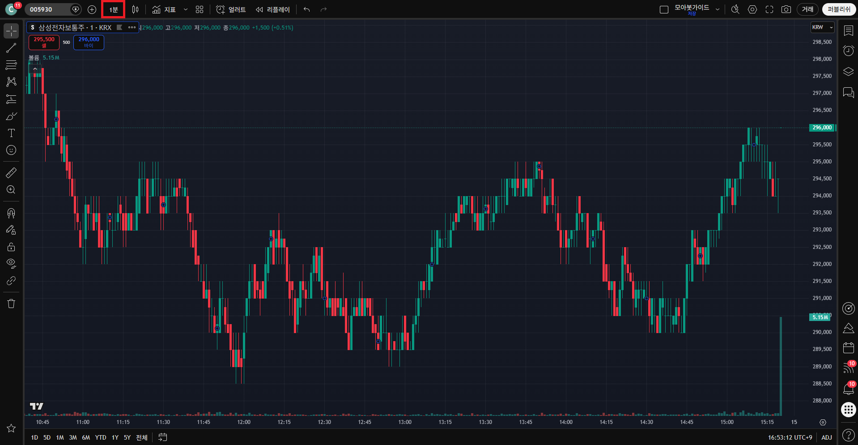Click the 퍼블리쉬 publish button
Screen dimensions: 858x445
(x=839, y=9)
